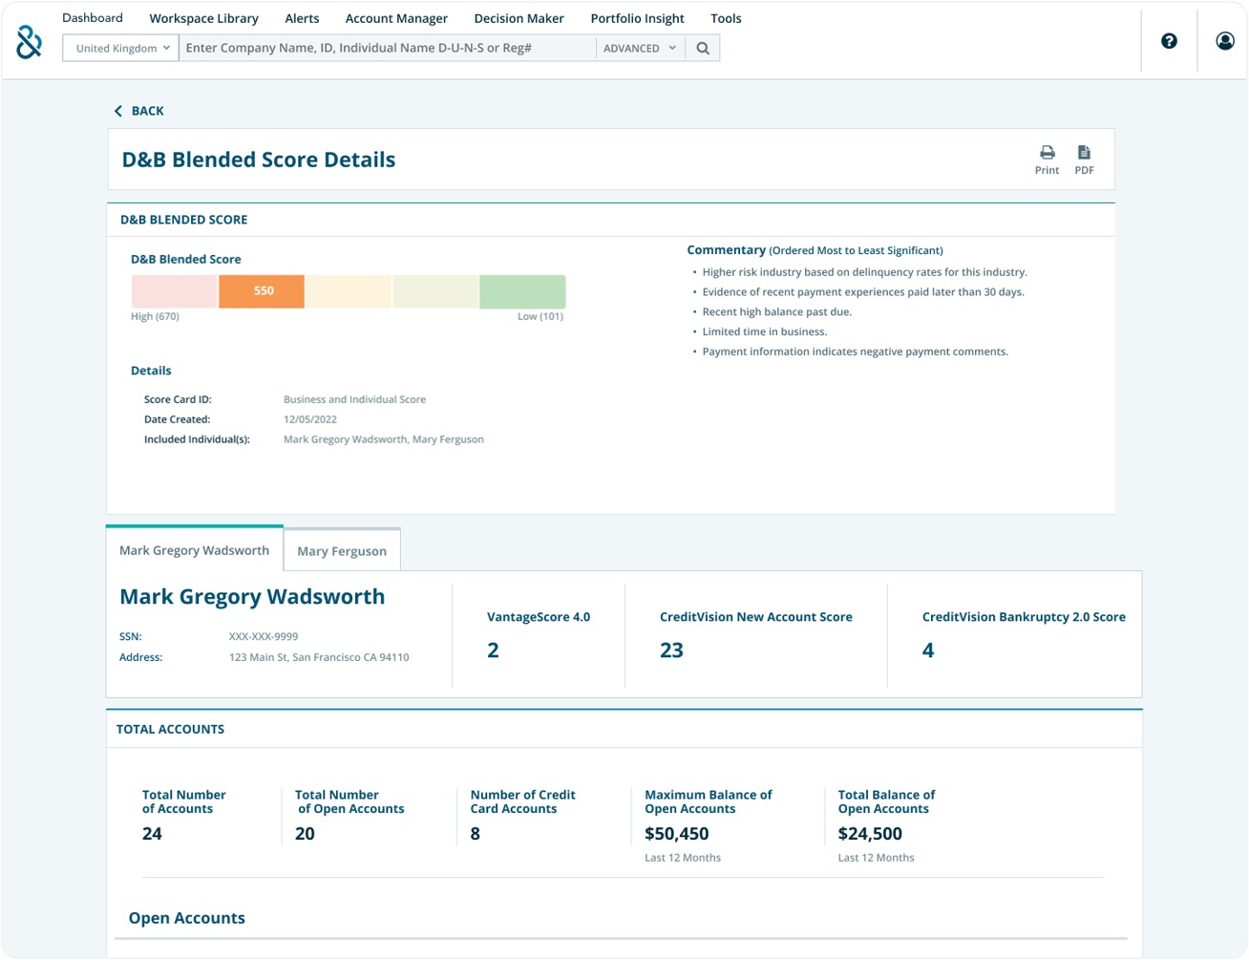The width and height of the screenshot is (1249, 960).
Task: Open the user profile icon
Action: tap(1225, 41)
